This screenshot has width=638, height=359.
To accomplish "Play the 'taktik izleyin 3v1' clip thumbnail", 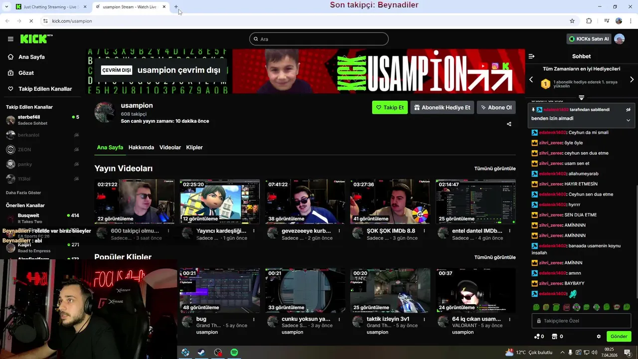I will 390,290.
